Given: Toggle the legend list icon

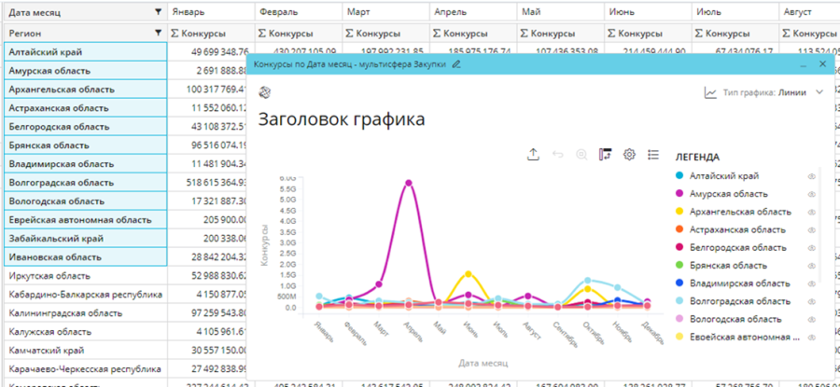Looking at the screenshot, I should pyautogui.click(x=653, y=155).
